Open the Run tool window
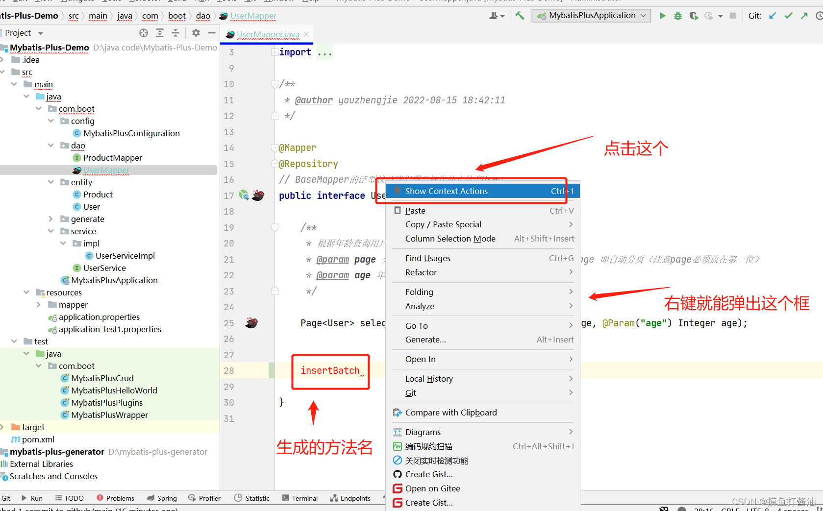 (32, 498)
